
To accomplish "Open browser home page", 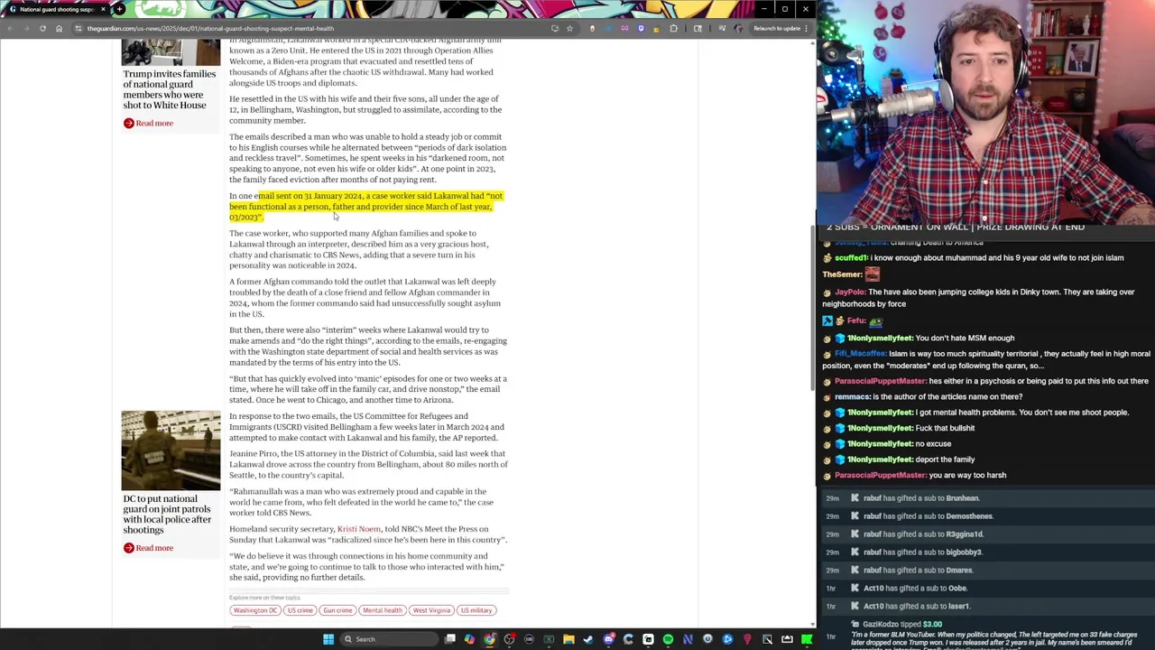I will click(x=59, y=28).
